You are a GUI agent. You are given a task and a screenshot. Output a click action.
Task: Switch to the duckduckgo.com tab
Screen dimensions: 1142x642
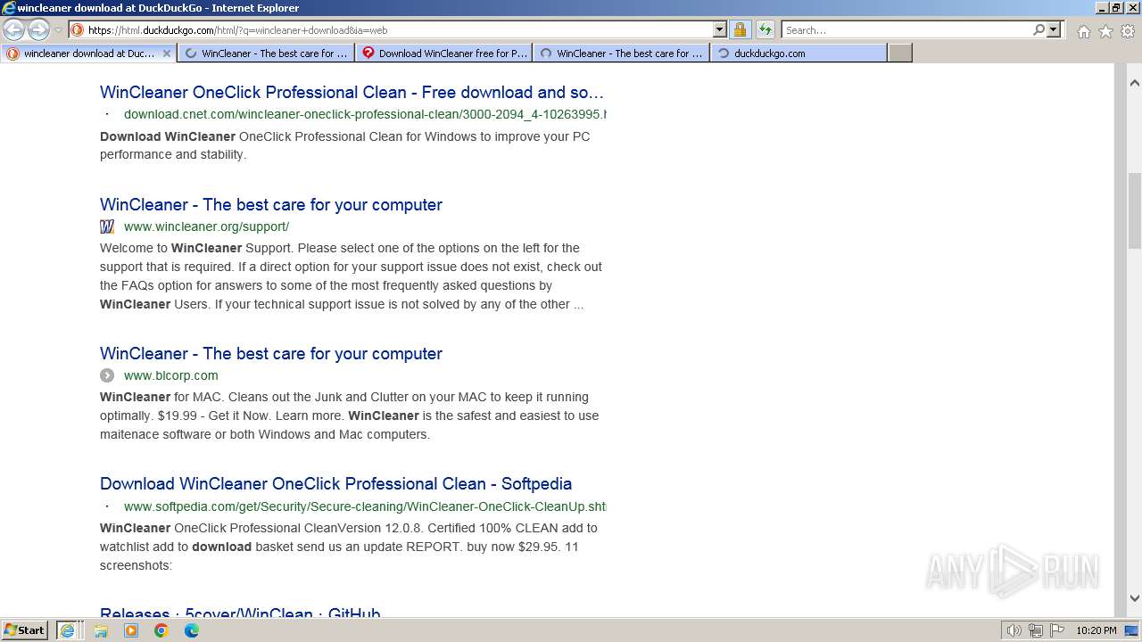(x=799, y=53)
